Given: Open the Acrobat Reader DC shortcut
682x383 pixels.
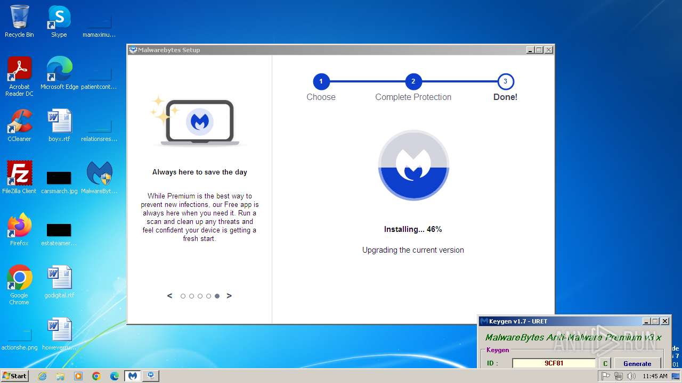Looking at the screenshot, I should click(x=19, y=77).
